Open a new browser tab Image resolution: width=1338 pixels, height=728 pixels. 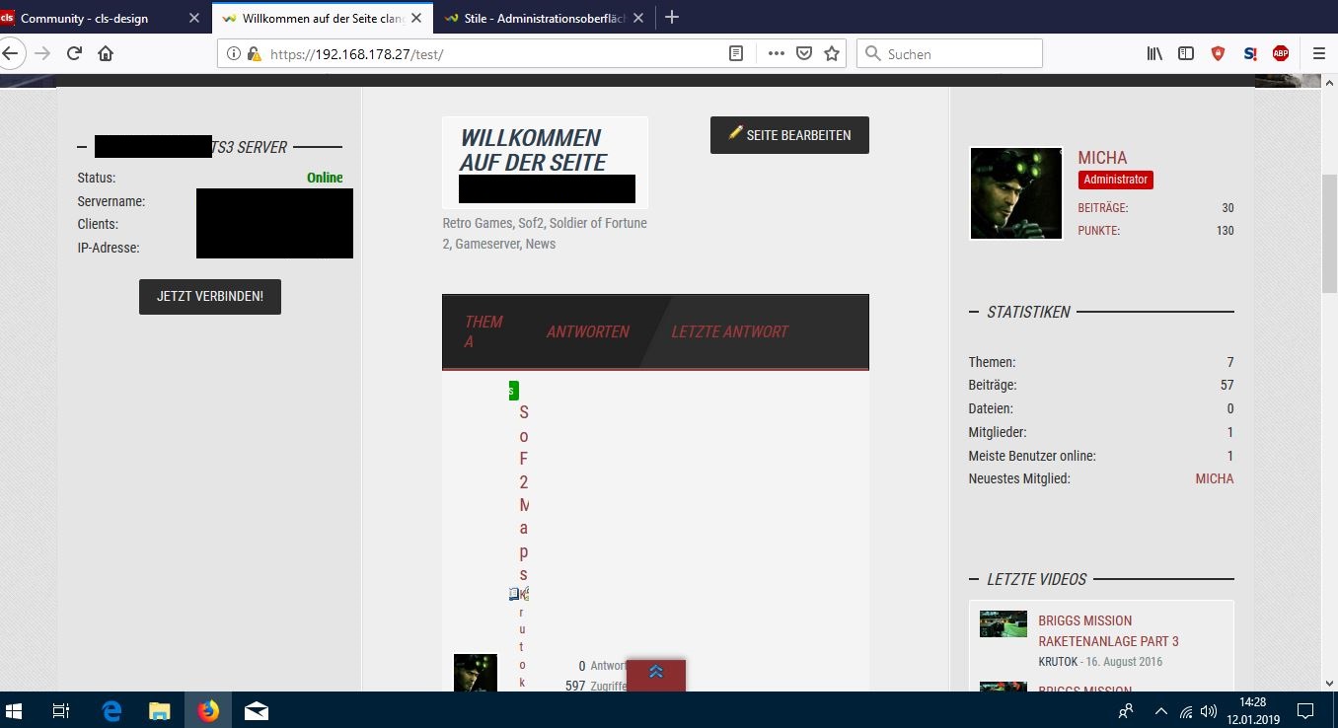pyautogui.click(x=672, y=18)
